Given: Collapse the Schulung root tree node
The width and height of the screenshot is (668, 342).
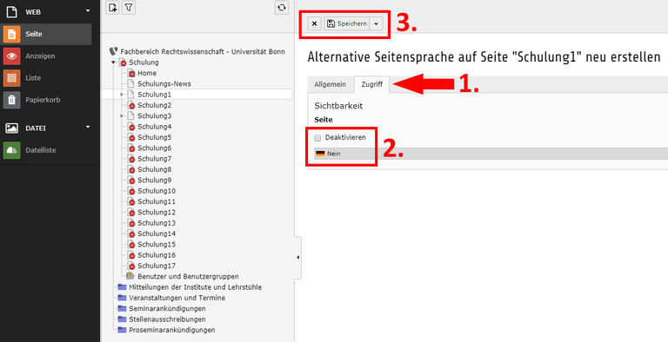Looking at the screenshot, I should (x=114, y=62).
